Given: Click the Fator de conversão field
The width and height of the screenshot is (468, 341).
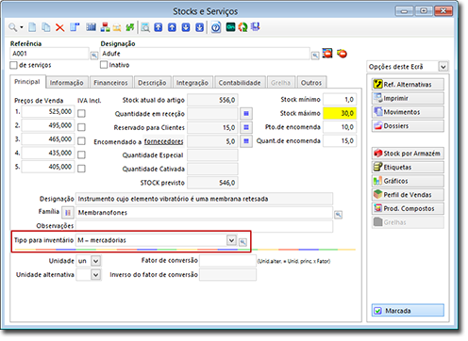Looking at the screenshot, I should (x=227, y=261).
